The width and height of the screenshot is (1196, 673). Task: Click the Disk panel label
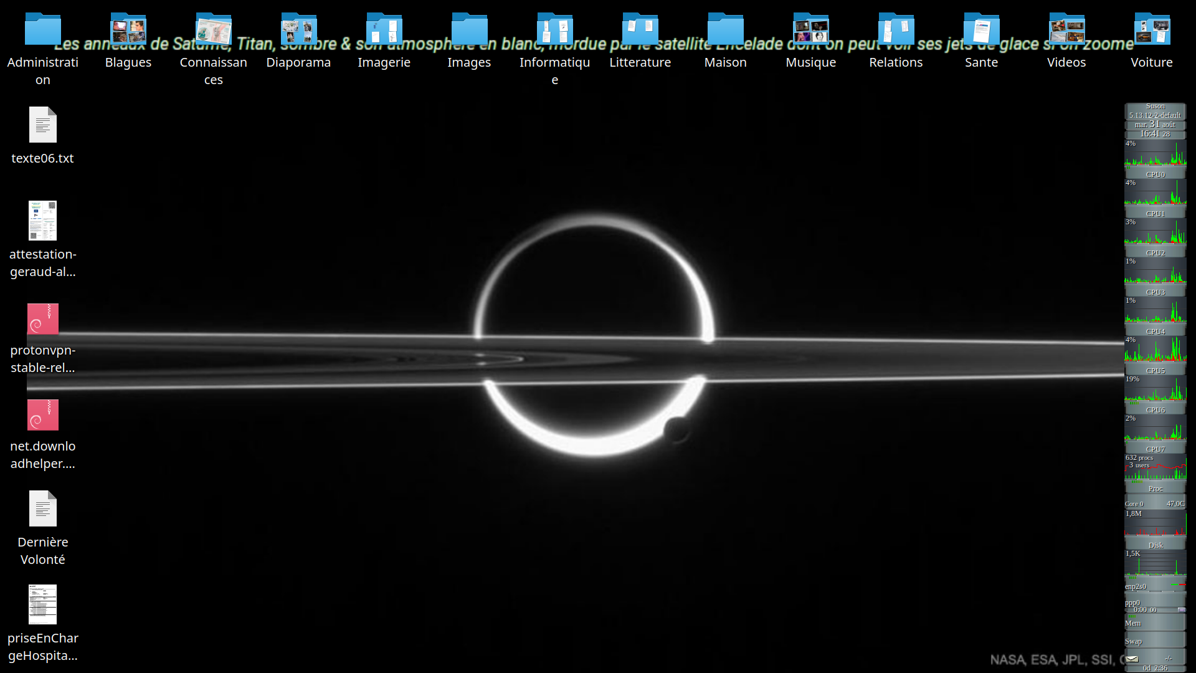click(x=1156, y=545)
